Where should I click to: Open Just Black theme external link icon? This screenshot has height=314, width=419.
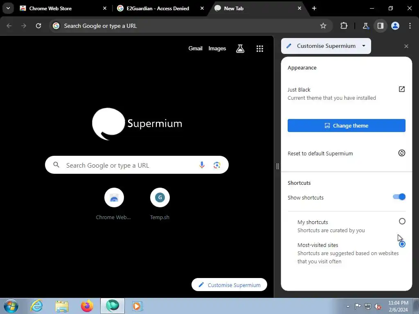point(402,89)
